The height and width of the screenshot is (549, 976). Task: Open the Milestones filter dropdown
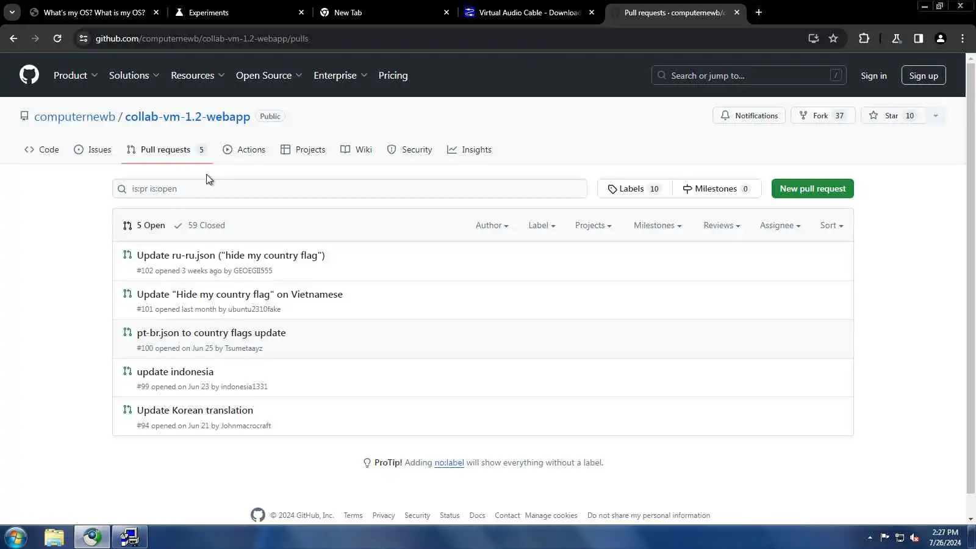pyautogui.click(x=658, y=225)
